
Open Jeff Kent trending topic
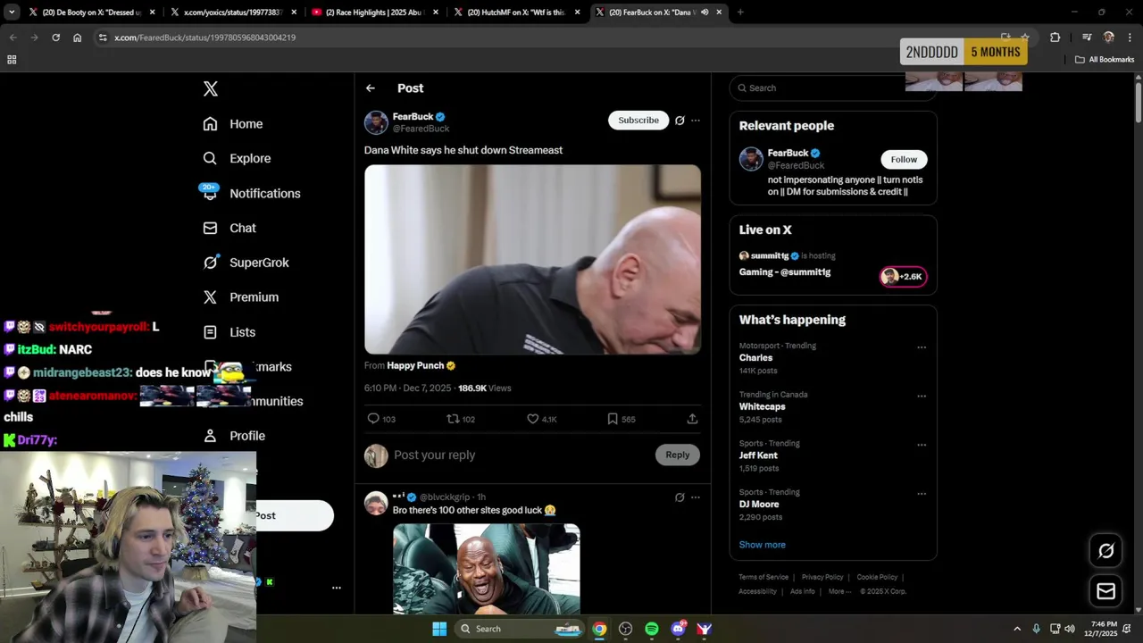pyautogui.click(x=758, y=455)
